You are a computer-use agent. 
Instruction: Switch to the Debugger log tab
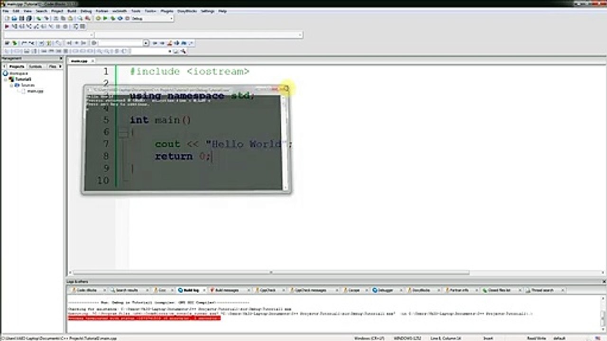pos(386,290)
